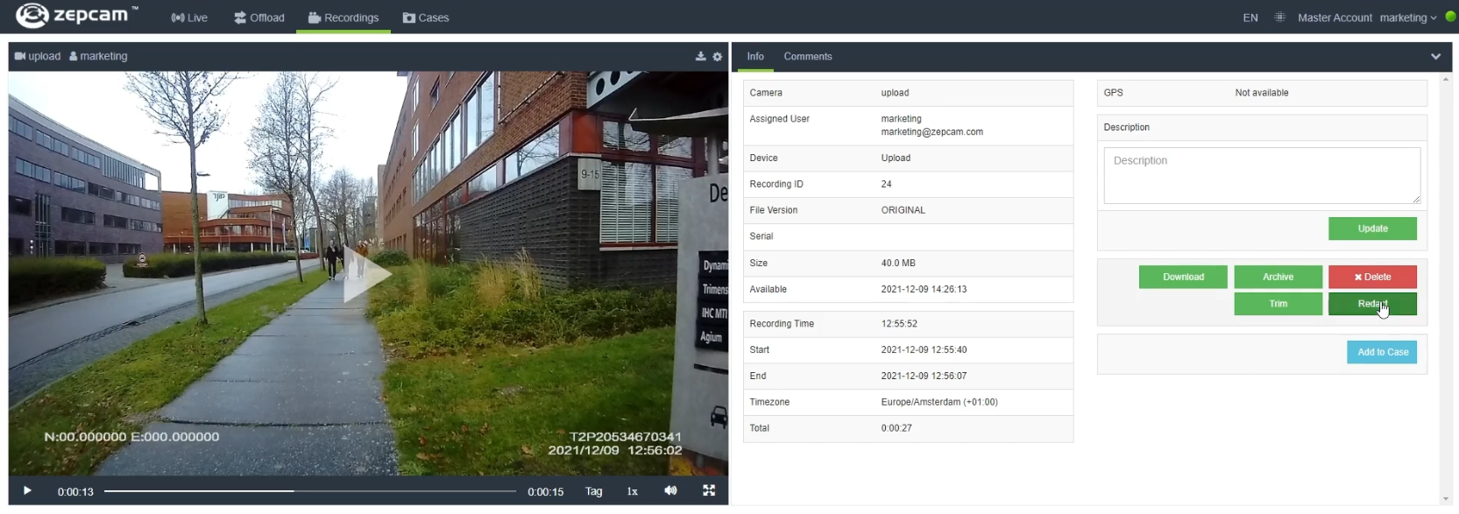Toggle fullscreen video mode
Viewport: 1459px width, 514px height.
709,490
